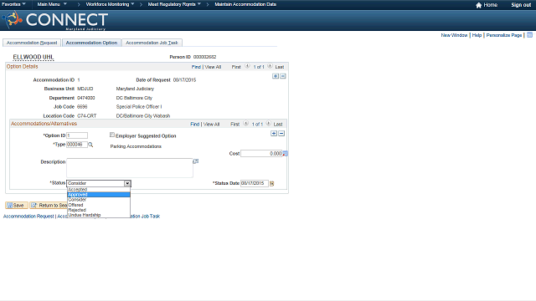Show previous row in Option Details
Screen dimensions: 536x301
tap(247, 66)
